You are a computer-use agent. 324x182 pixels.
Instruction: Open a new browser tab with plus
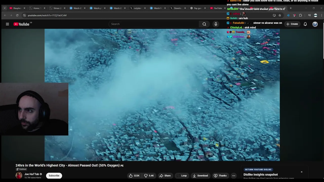(x=291, y=8)
